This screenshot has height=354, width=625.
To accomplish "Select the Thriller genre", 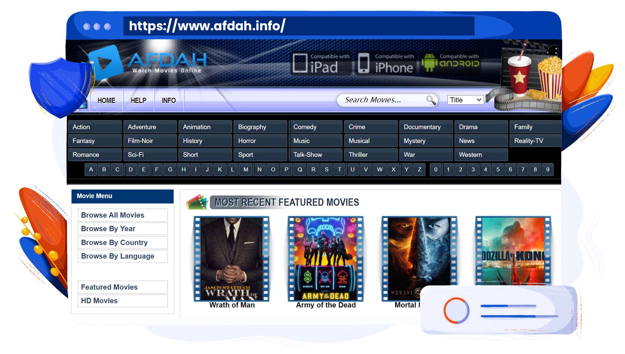I will (x=371, y=155).
